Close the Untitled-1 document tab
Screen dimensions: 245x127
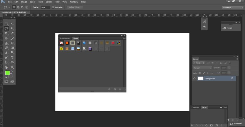[28, 12]
